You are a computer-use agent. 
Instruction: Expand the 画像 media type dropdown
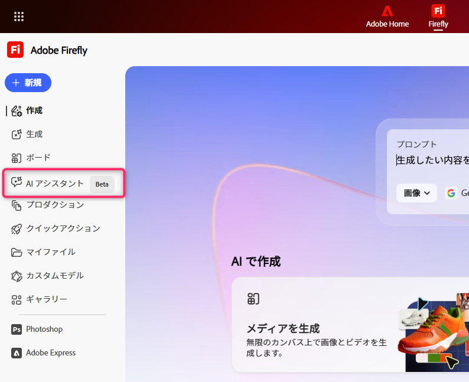point(416,193)
